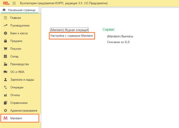The image size is (179, 128).
Task: Open (Mandarin) Журнал операций link
Action: point(69,30)
